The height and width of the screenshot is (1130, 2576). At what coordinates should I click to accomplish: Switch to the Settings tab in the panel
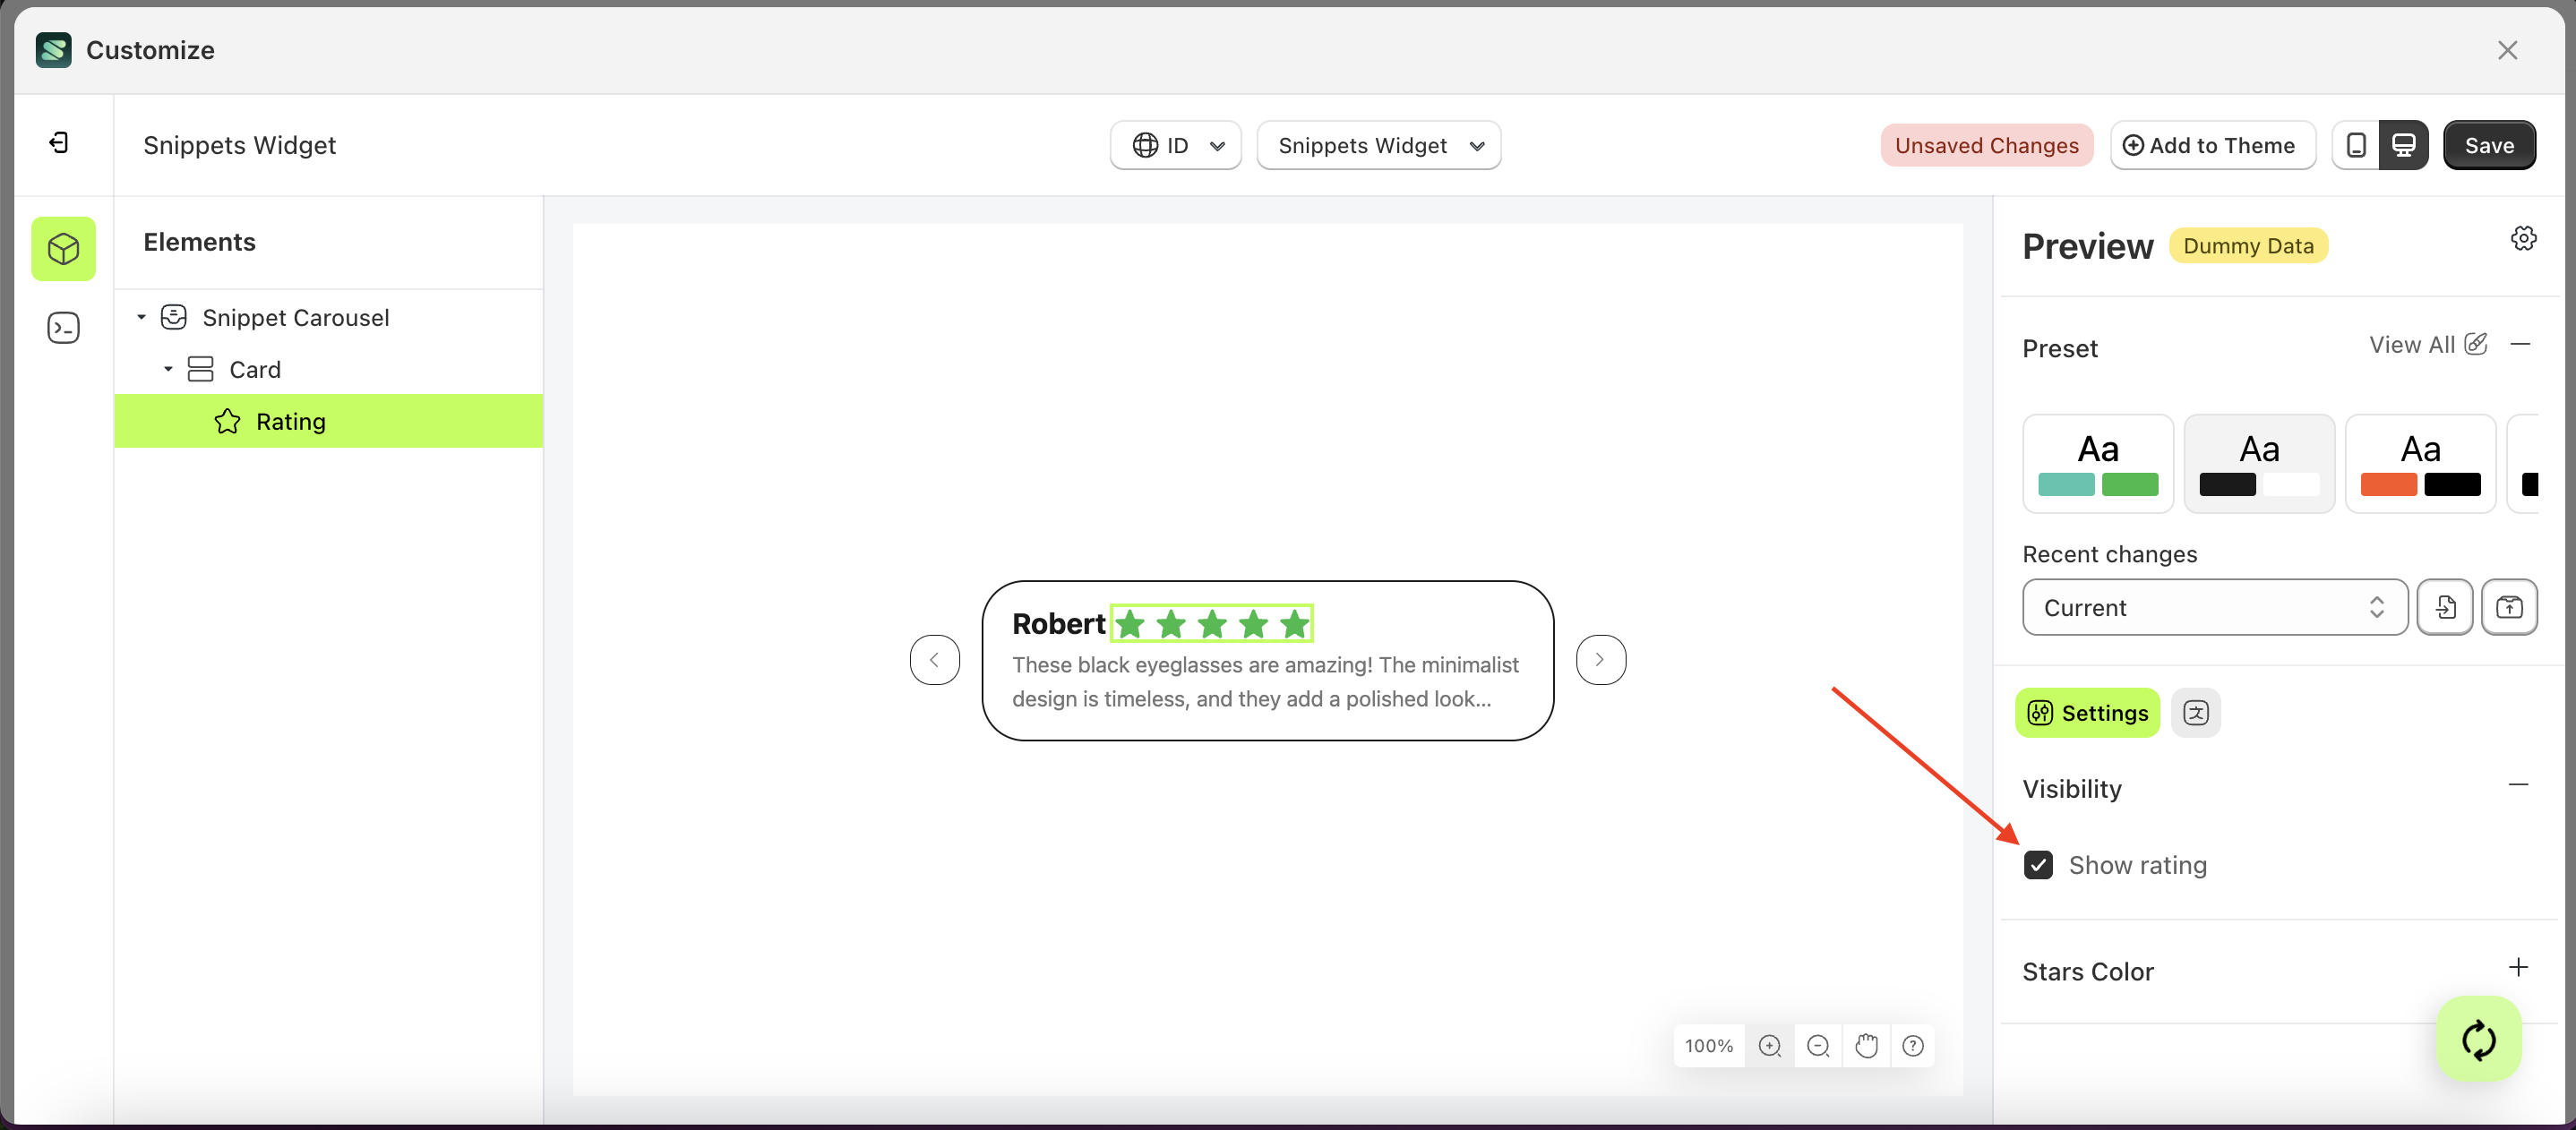2087,712
